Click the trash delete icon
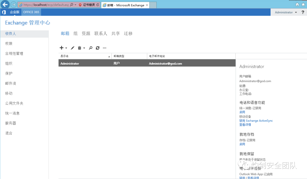The image size is (307, 179). pos(80,48)
